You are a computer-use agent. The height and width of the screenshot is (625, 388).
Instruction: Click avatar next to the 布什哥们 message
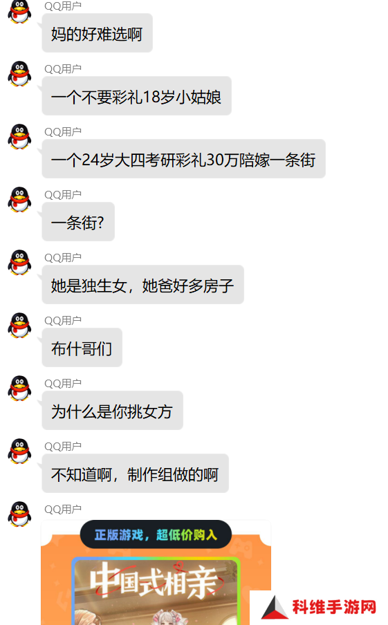pos(19,326)
